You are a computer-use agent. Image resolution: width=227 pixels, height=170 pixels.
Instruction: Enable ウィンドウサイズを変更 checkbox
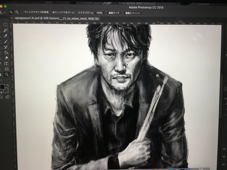[22, 12]
